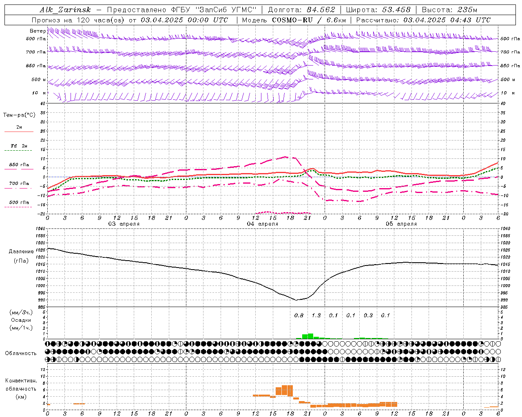Click the station name Alk_Zarinsk

(x=65, y=10)
